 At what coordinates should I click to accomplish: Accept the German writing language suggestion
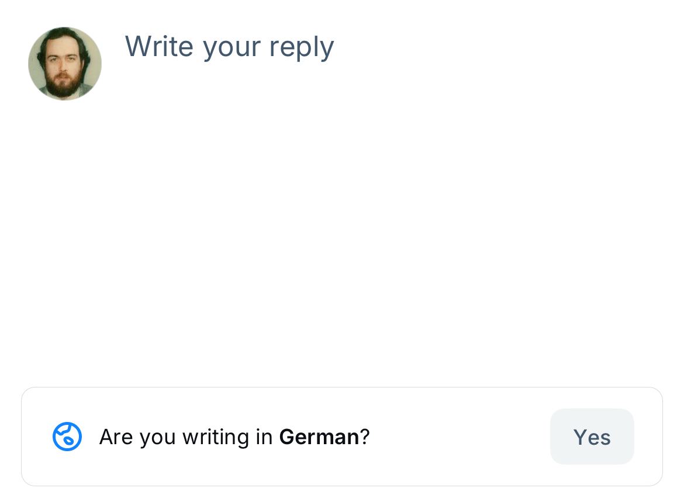pyautogui.click(x=592, y=437)
